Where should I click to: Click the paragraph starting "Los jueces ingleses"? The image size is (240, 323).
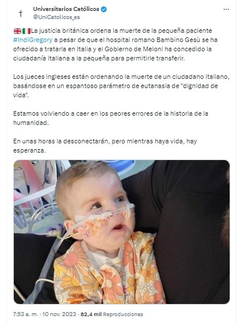tap(121, 86)
